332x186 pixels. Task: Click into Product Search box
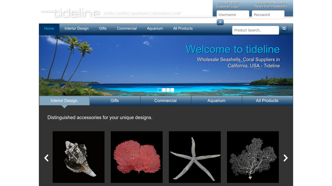pos(255,30)
